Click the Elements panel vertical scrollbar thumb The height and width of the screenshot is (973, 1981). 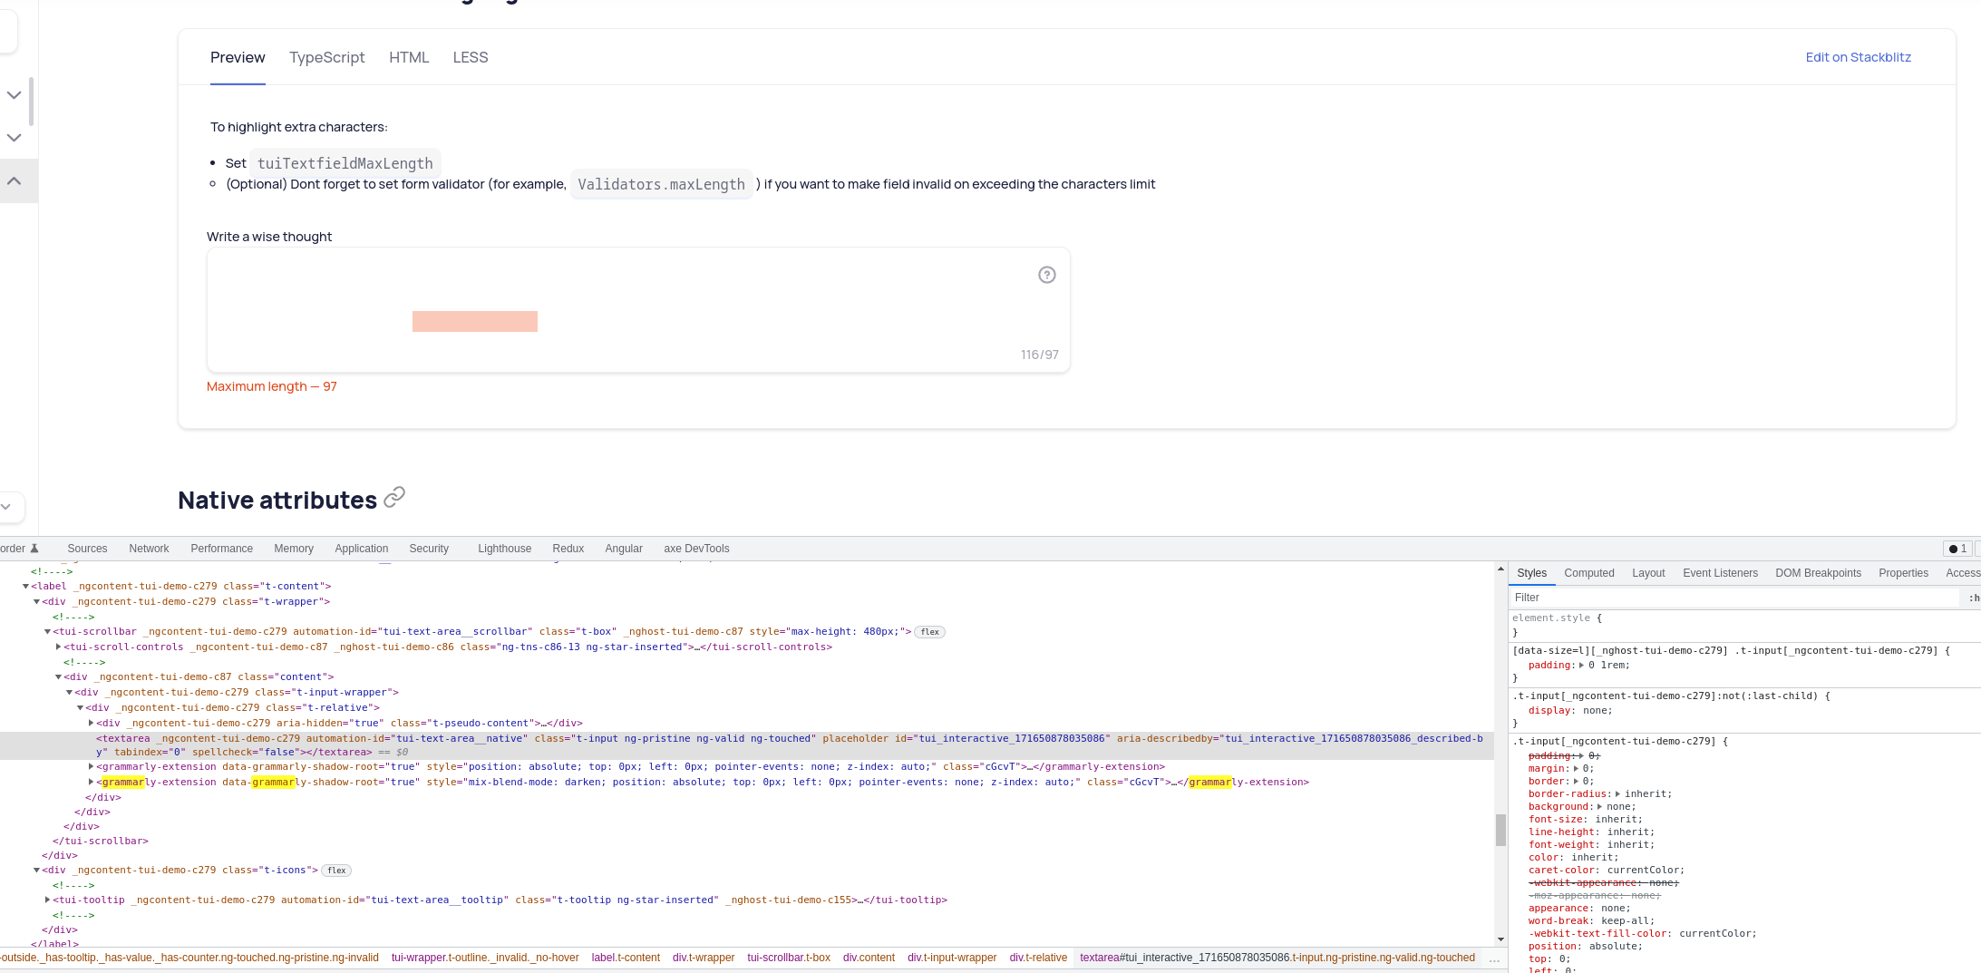coord(1500,829)
